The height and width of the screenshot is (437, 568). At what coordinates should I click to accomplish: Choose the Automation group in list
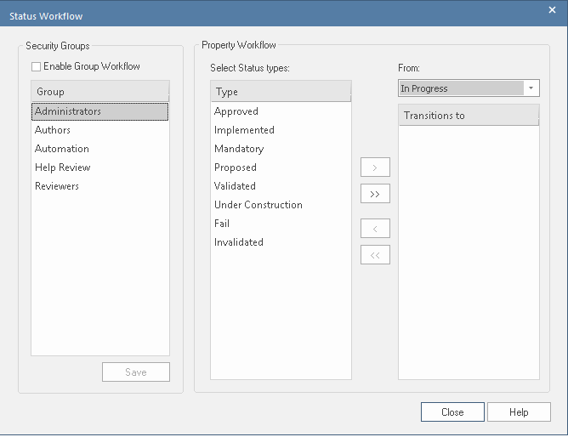pyautogui.click(x=62, y=149)
